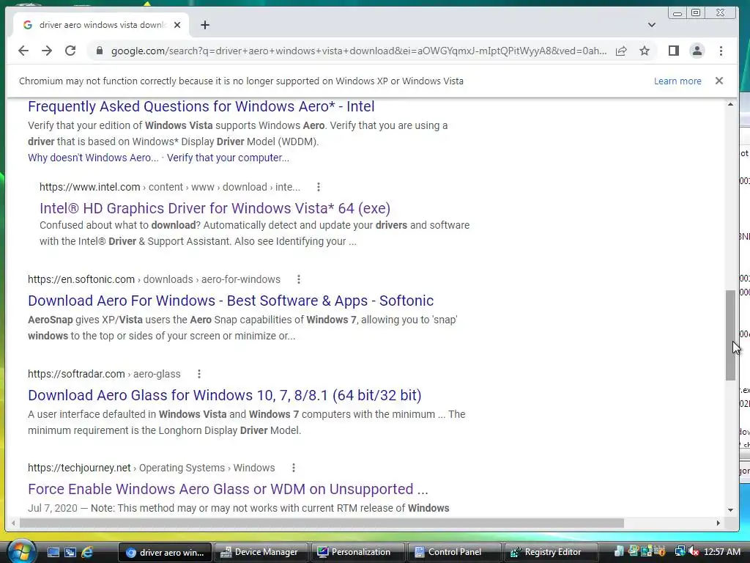Switch to Device Manager taskbar button

click(x=260, y=552)
